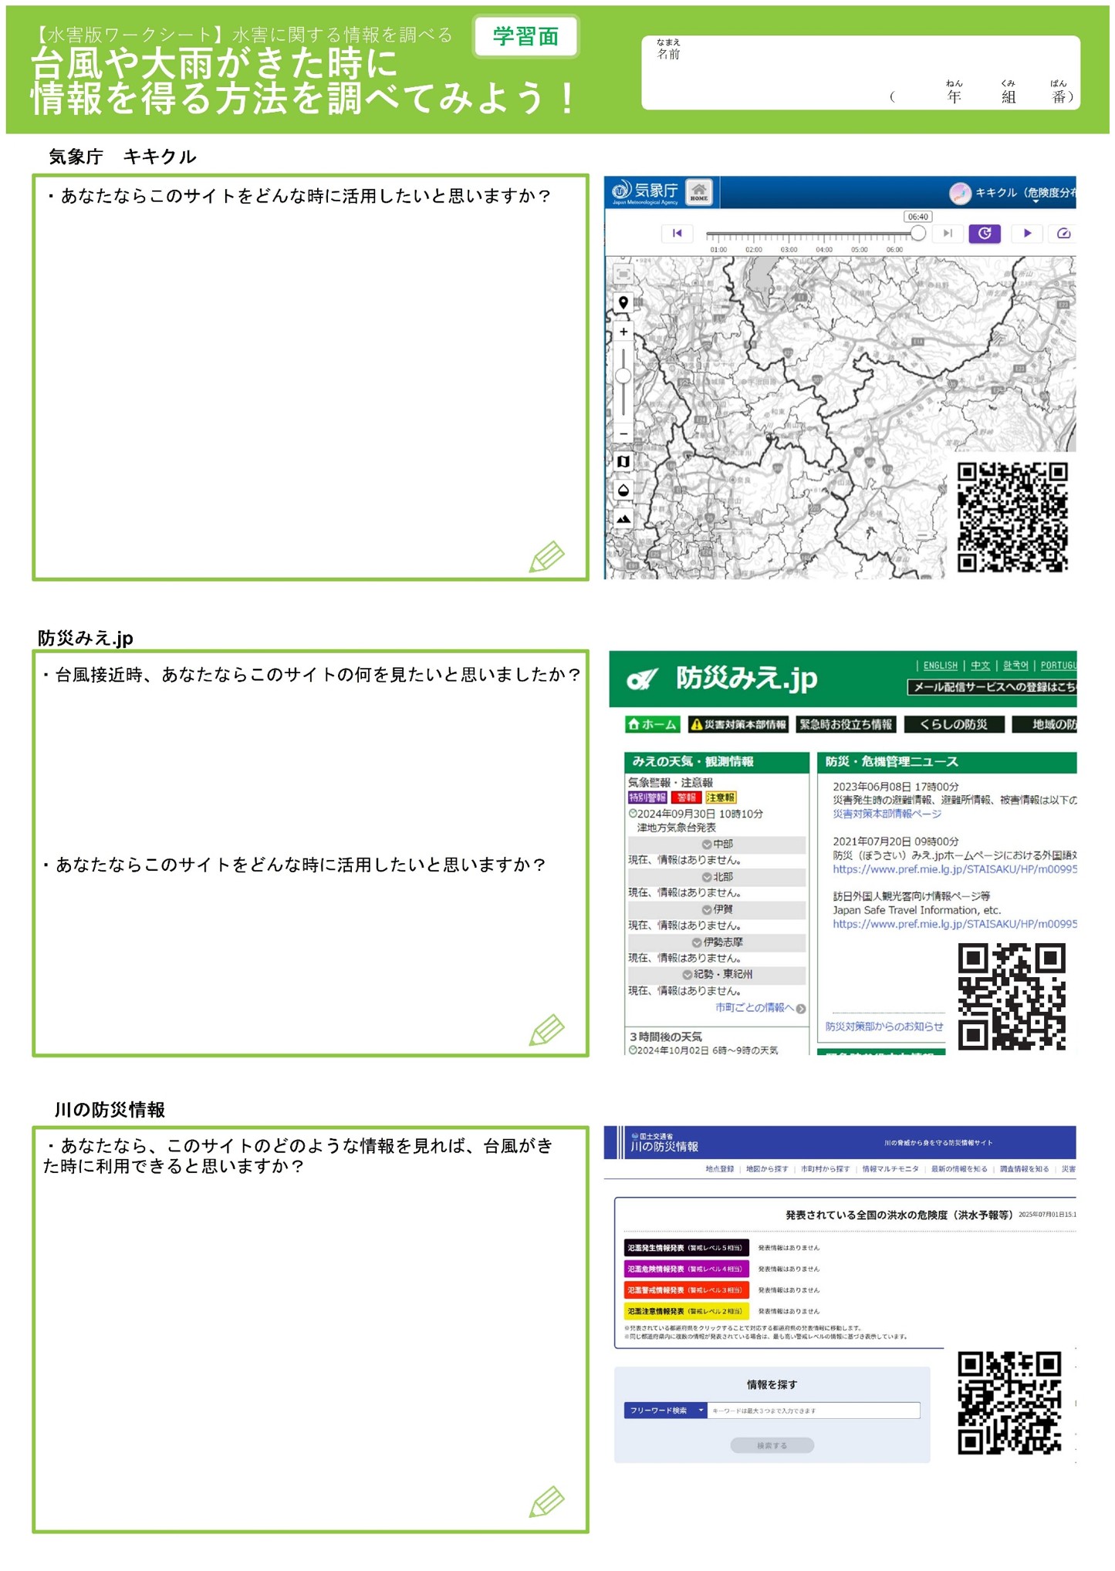Switch language to Korean on 防災みえ.jp

tap(1015, 666)
